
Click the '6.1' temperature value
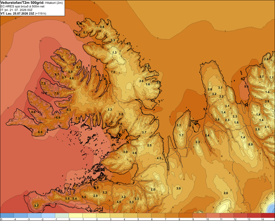coord(86,33)
